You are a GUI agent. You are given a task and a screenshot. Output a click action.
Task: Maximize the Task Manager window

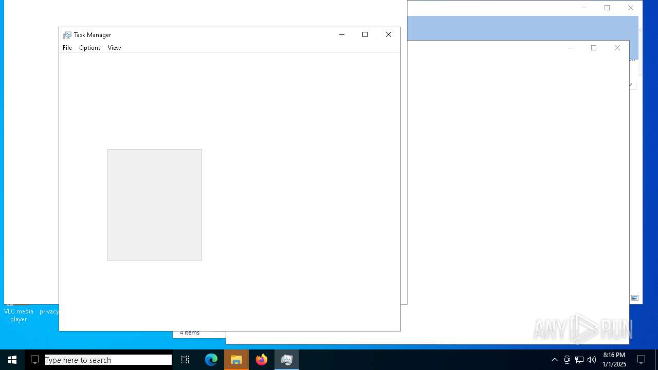365,34
